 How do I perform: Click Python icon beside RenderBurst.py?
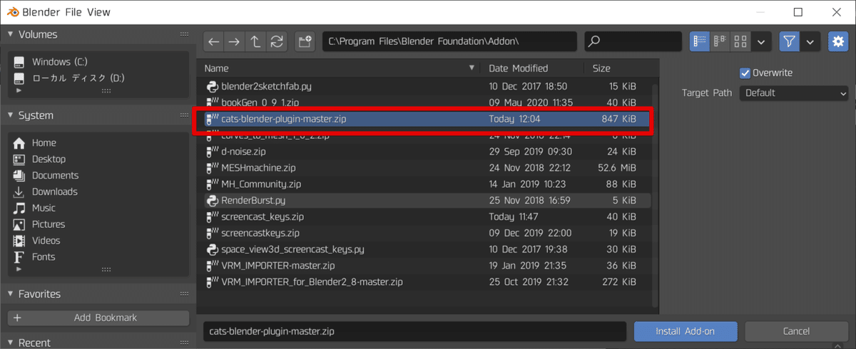pyautogui.click(x=211, y=201)
